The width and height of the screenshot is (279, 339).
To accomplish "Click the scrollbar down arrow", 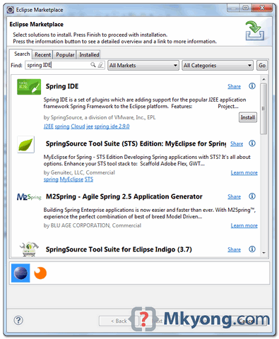I will click(263, 253).
